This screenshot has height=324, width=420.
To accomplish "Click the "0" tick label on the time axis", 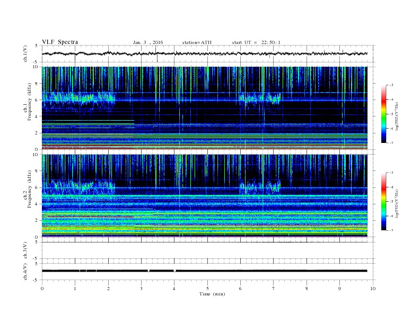I will point(42,289).
